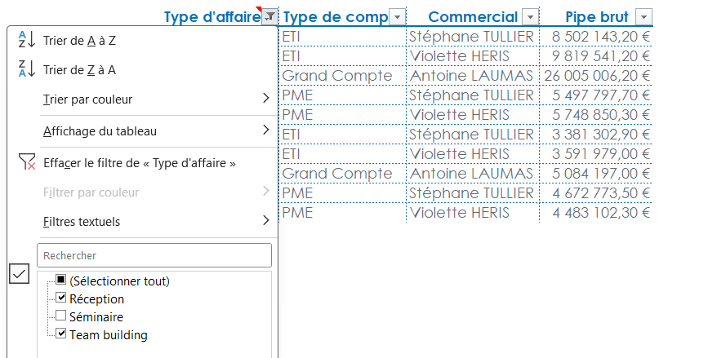Select Effacer le filtre de « Type d'affaire »
This screenshot has width=708, height=358.
tap(139, 162)
